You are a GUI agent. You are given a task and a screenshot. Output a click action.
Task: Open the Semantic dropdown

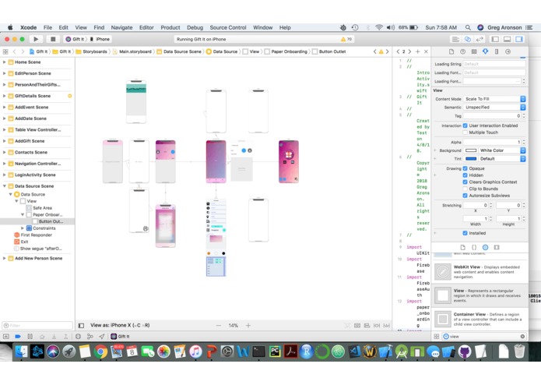coord(494,108)
